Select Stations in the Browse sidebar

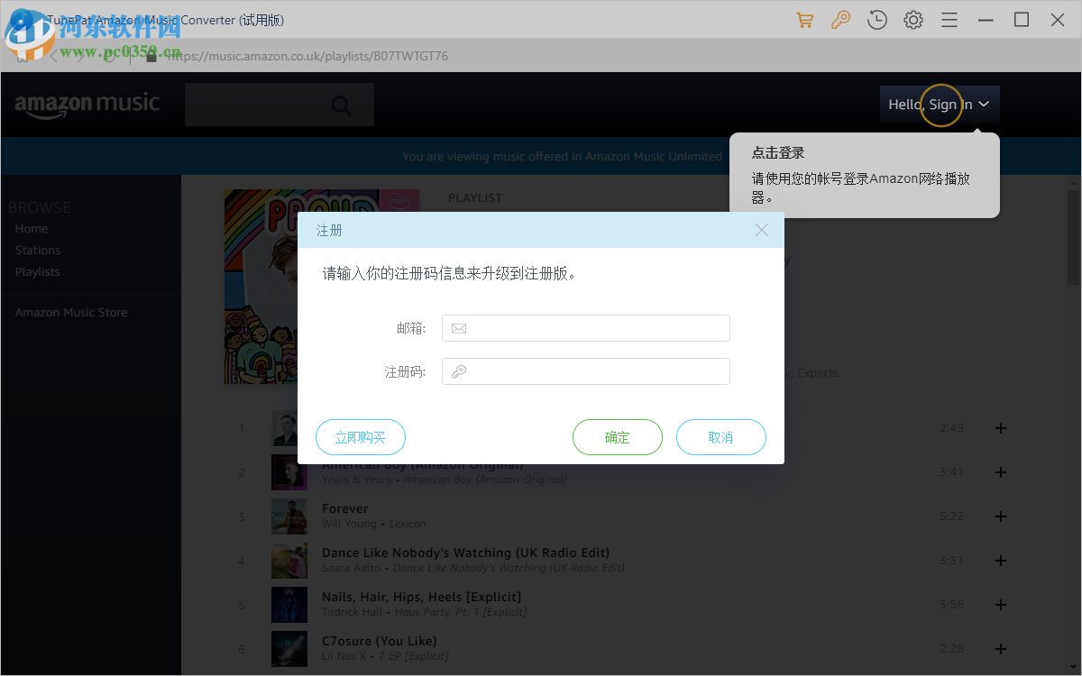(x=37, y=250)
